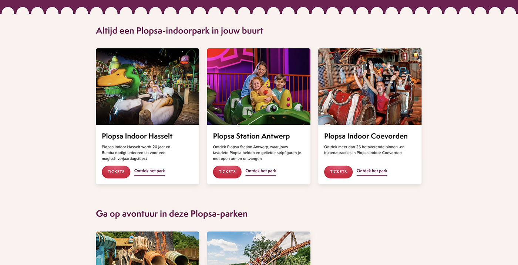Select the 'Plopsa Indoor Coevorden' card title

(x=366, y=136)
